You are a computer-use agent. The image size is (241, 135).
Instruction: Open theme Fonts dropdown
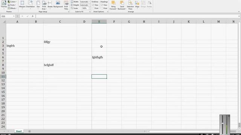12,5
